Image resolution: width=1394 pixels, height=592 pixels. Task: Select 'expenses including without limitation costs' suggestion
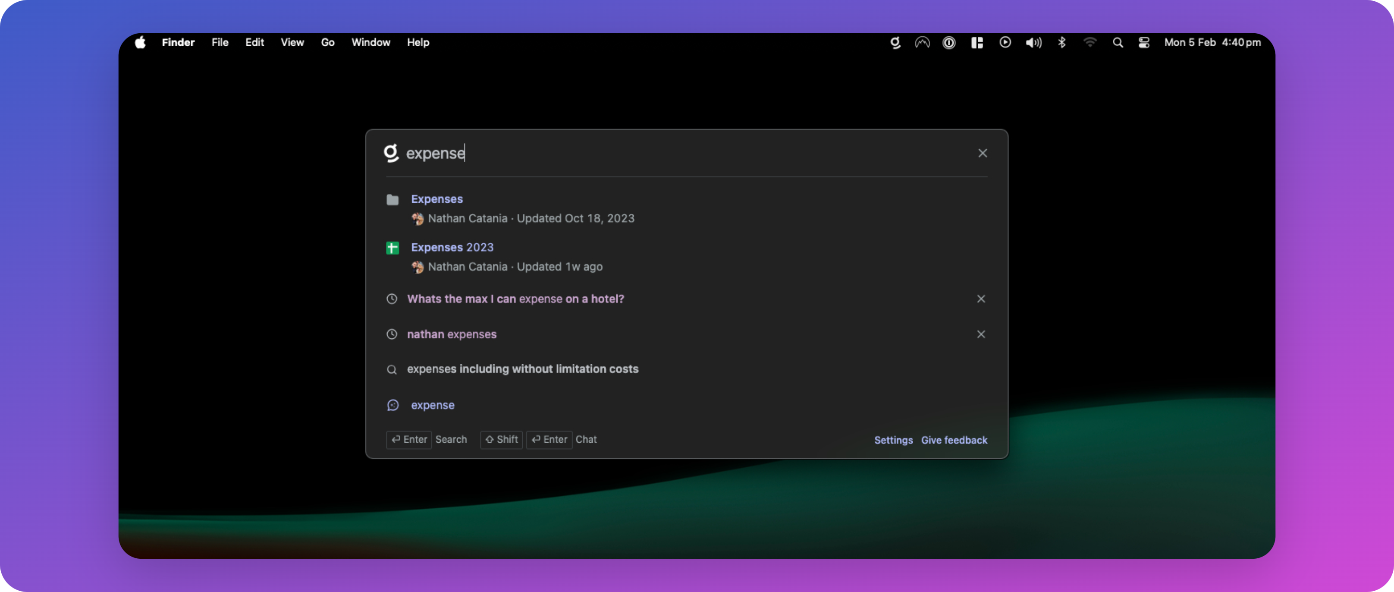click(x=522, y=368)
